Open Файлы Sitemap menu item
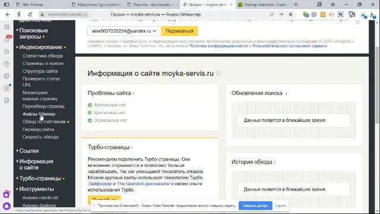This screenshot has width=380, height=214. click(x=39, y=114)
